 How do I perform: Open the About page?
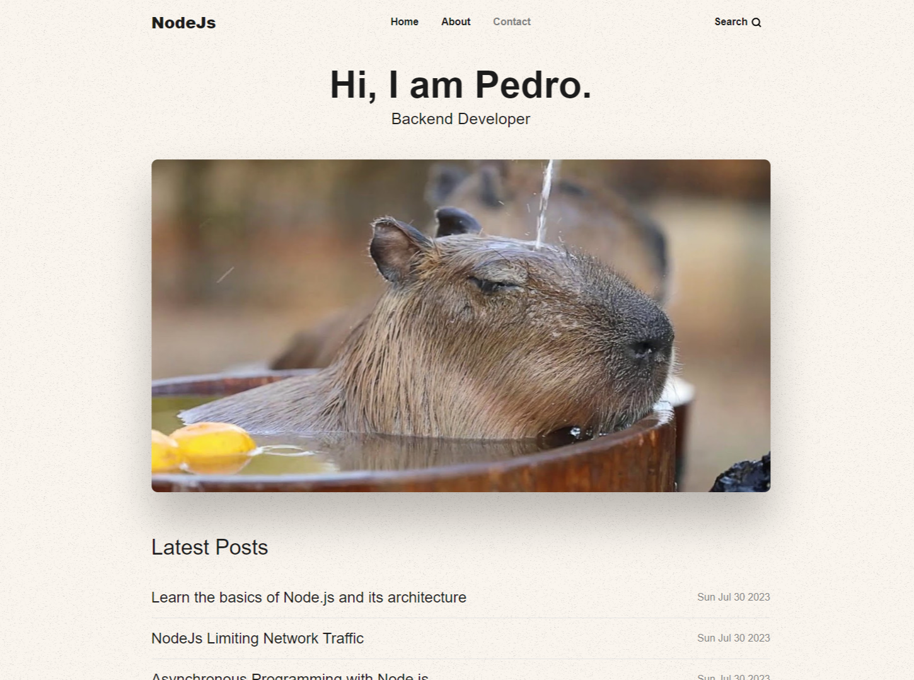[x=455, y=21]
